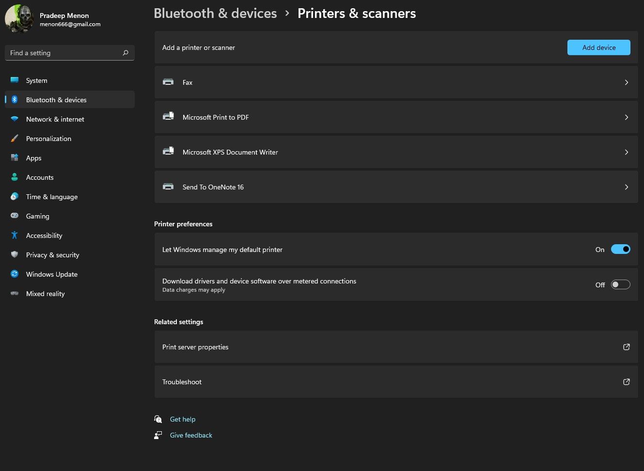The image size is (644, 471).
Task: Click the Fax printer icon
Action: 168,82
